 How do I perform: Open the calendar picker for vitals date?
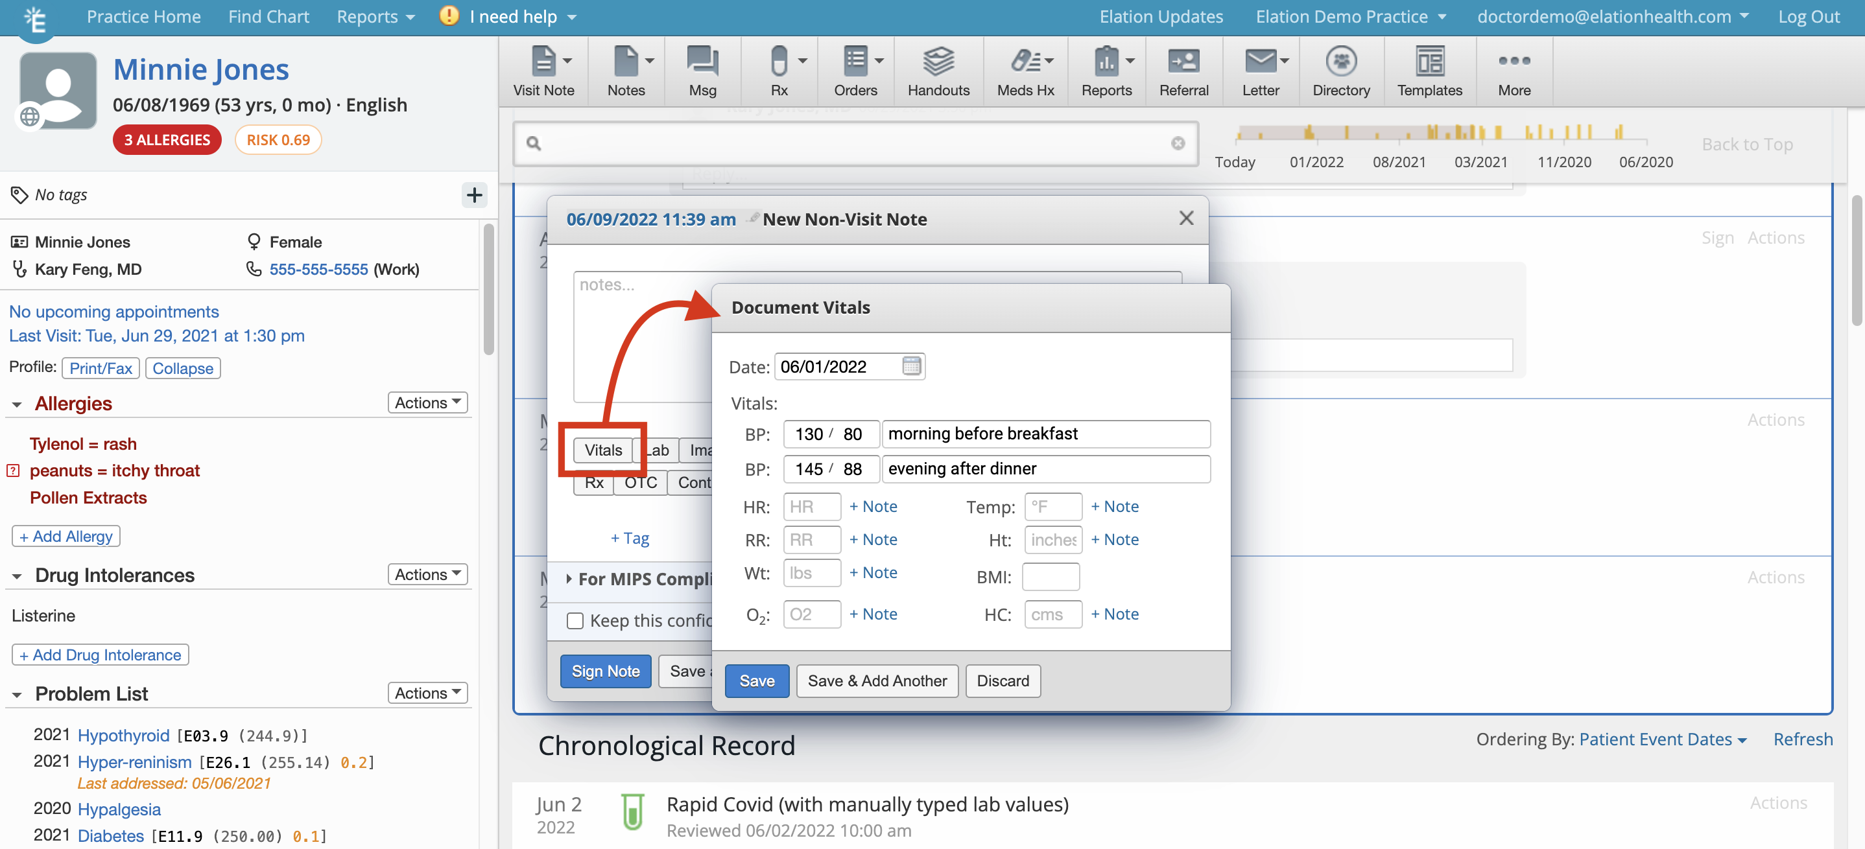pyautogui.click(x=912, y=366)
